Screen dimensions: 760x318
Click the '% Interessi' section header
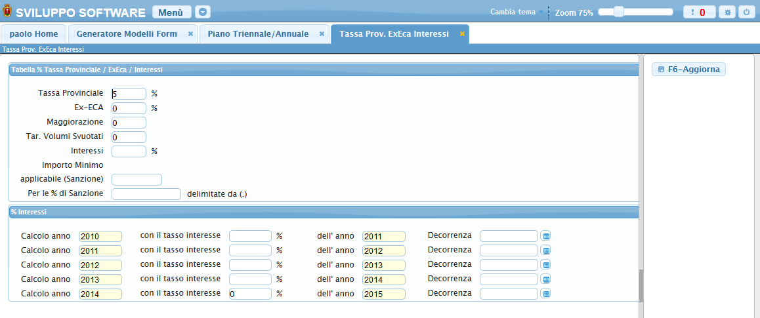tap(324, 212)
